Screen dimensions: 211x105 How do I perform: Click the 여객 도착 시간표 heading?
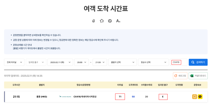106,9
